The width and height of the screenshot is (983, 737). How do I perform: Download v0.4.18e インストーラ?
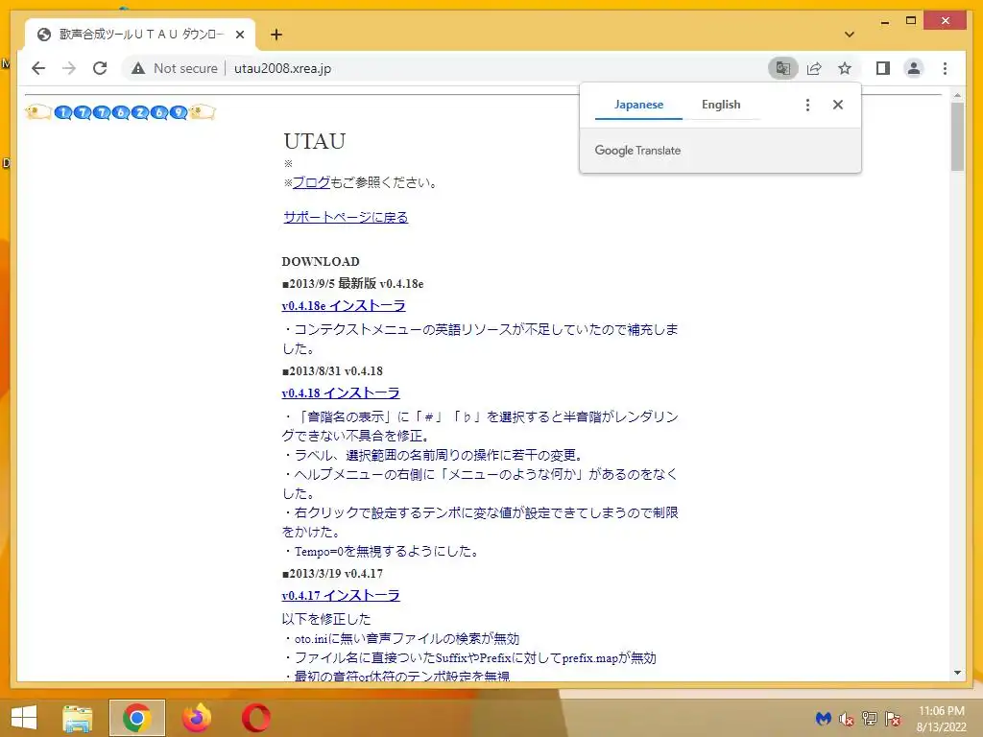(x=344, y=306)
